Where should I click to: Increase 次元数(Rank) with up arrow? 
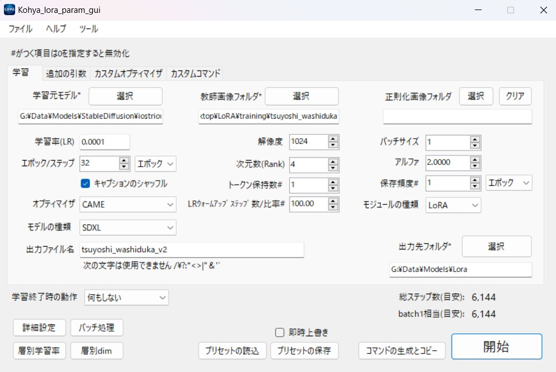(x=333, y=161)
